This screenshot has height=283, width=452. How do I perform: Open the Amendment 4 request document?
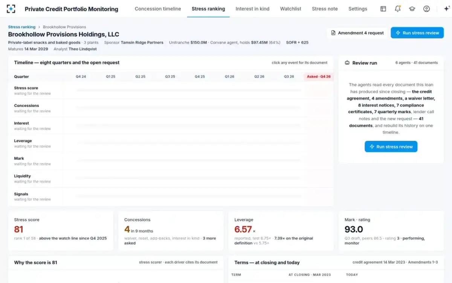(x=357, y=33)
